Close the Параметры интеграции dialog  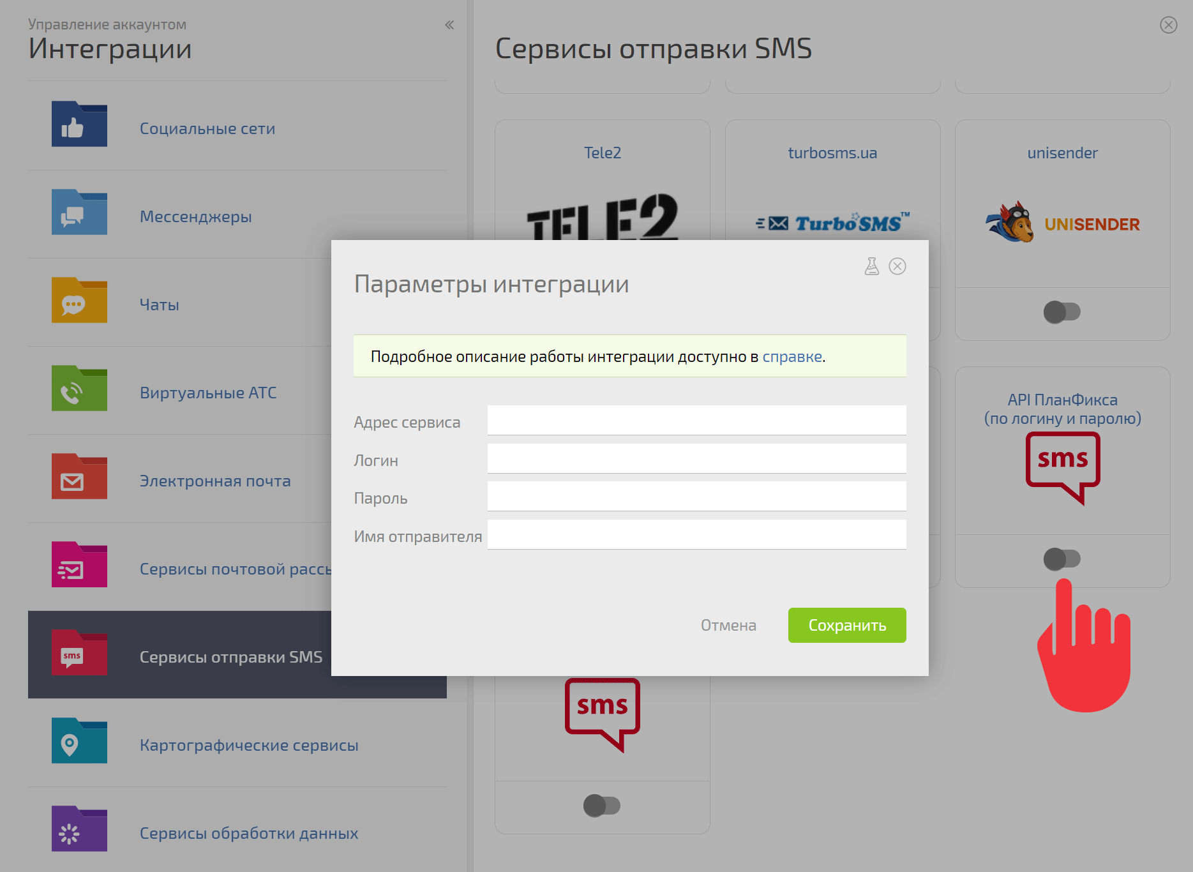pos(897,266)
